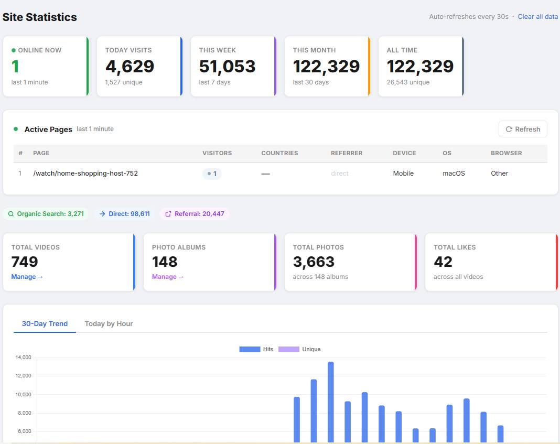Viewport: 560px width, 444px height.
Task: Click the visitors badge showing 1
Action: (x=212, y=174)
